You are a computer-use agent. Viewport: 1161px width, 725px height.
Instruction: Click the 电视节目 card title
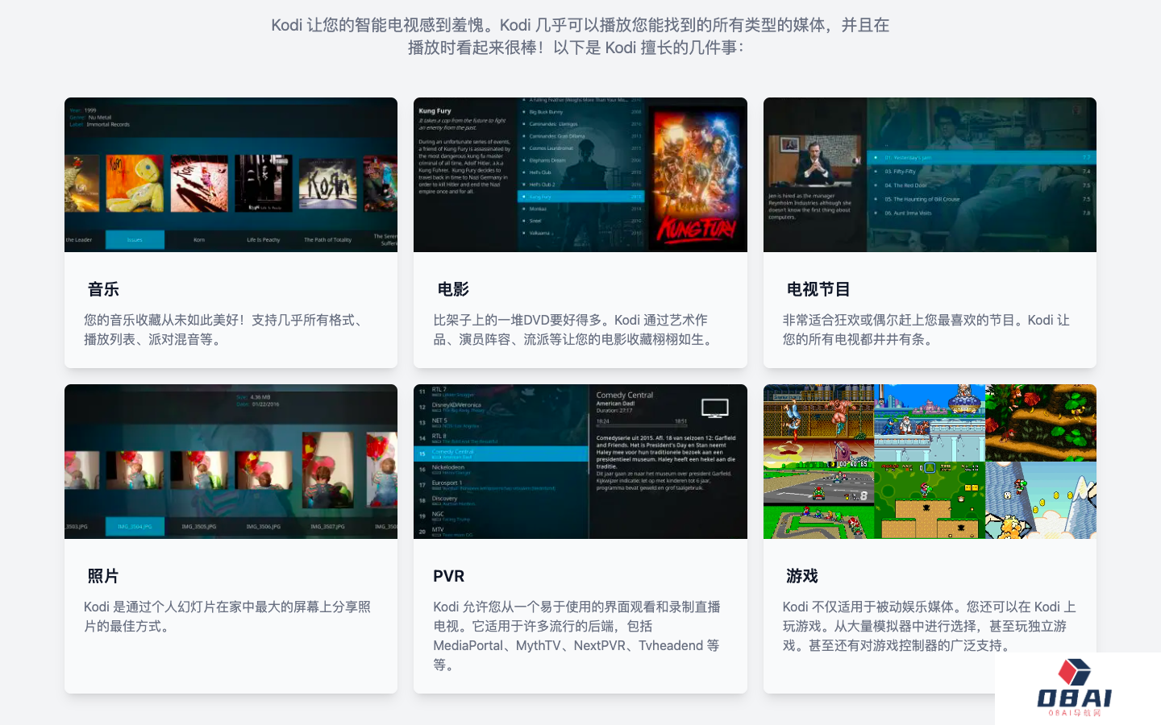pyautogui.click(x=818, y=289)
